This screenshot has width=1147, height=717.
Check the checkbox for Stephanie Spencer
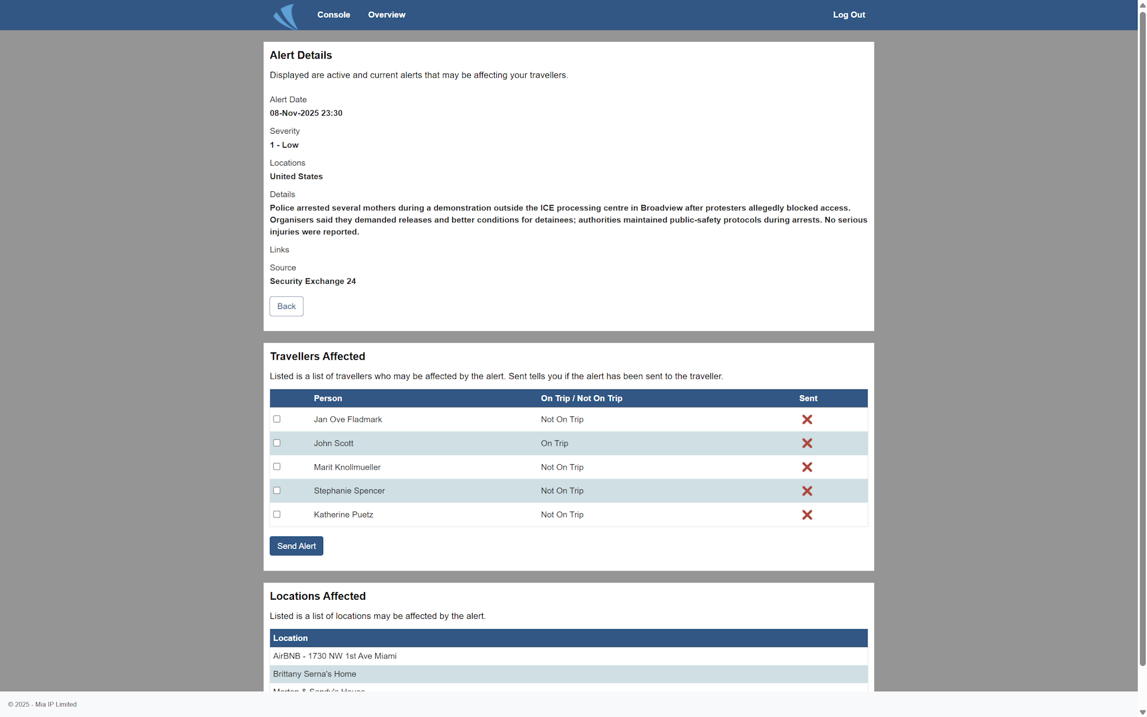click(x=277, y=490)
